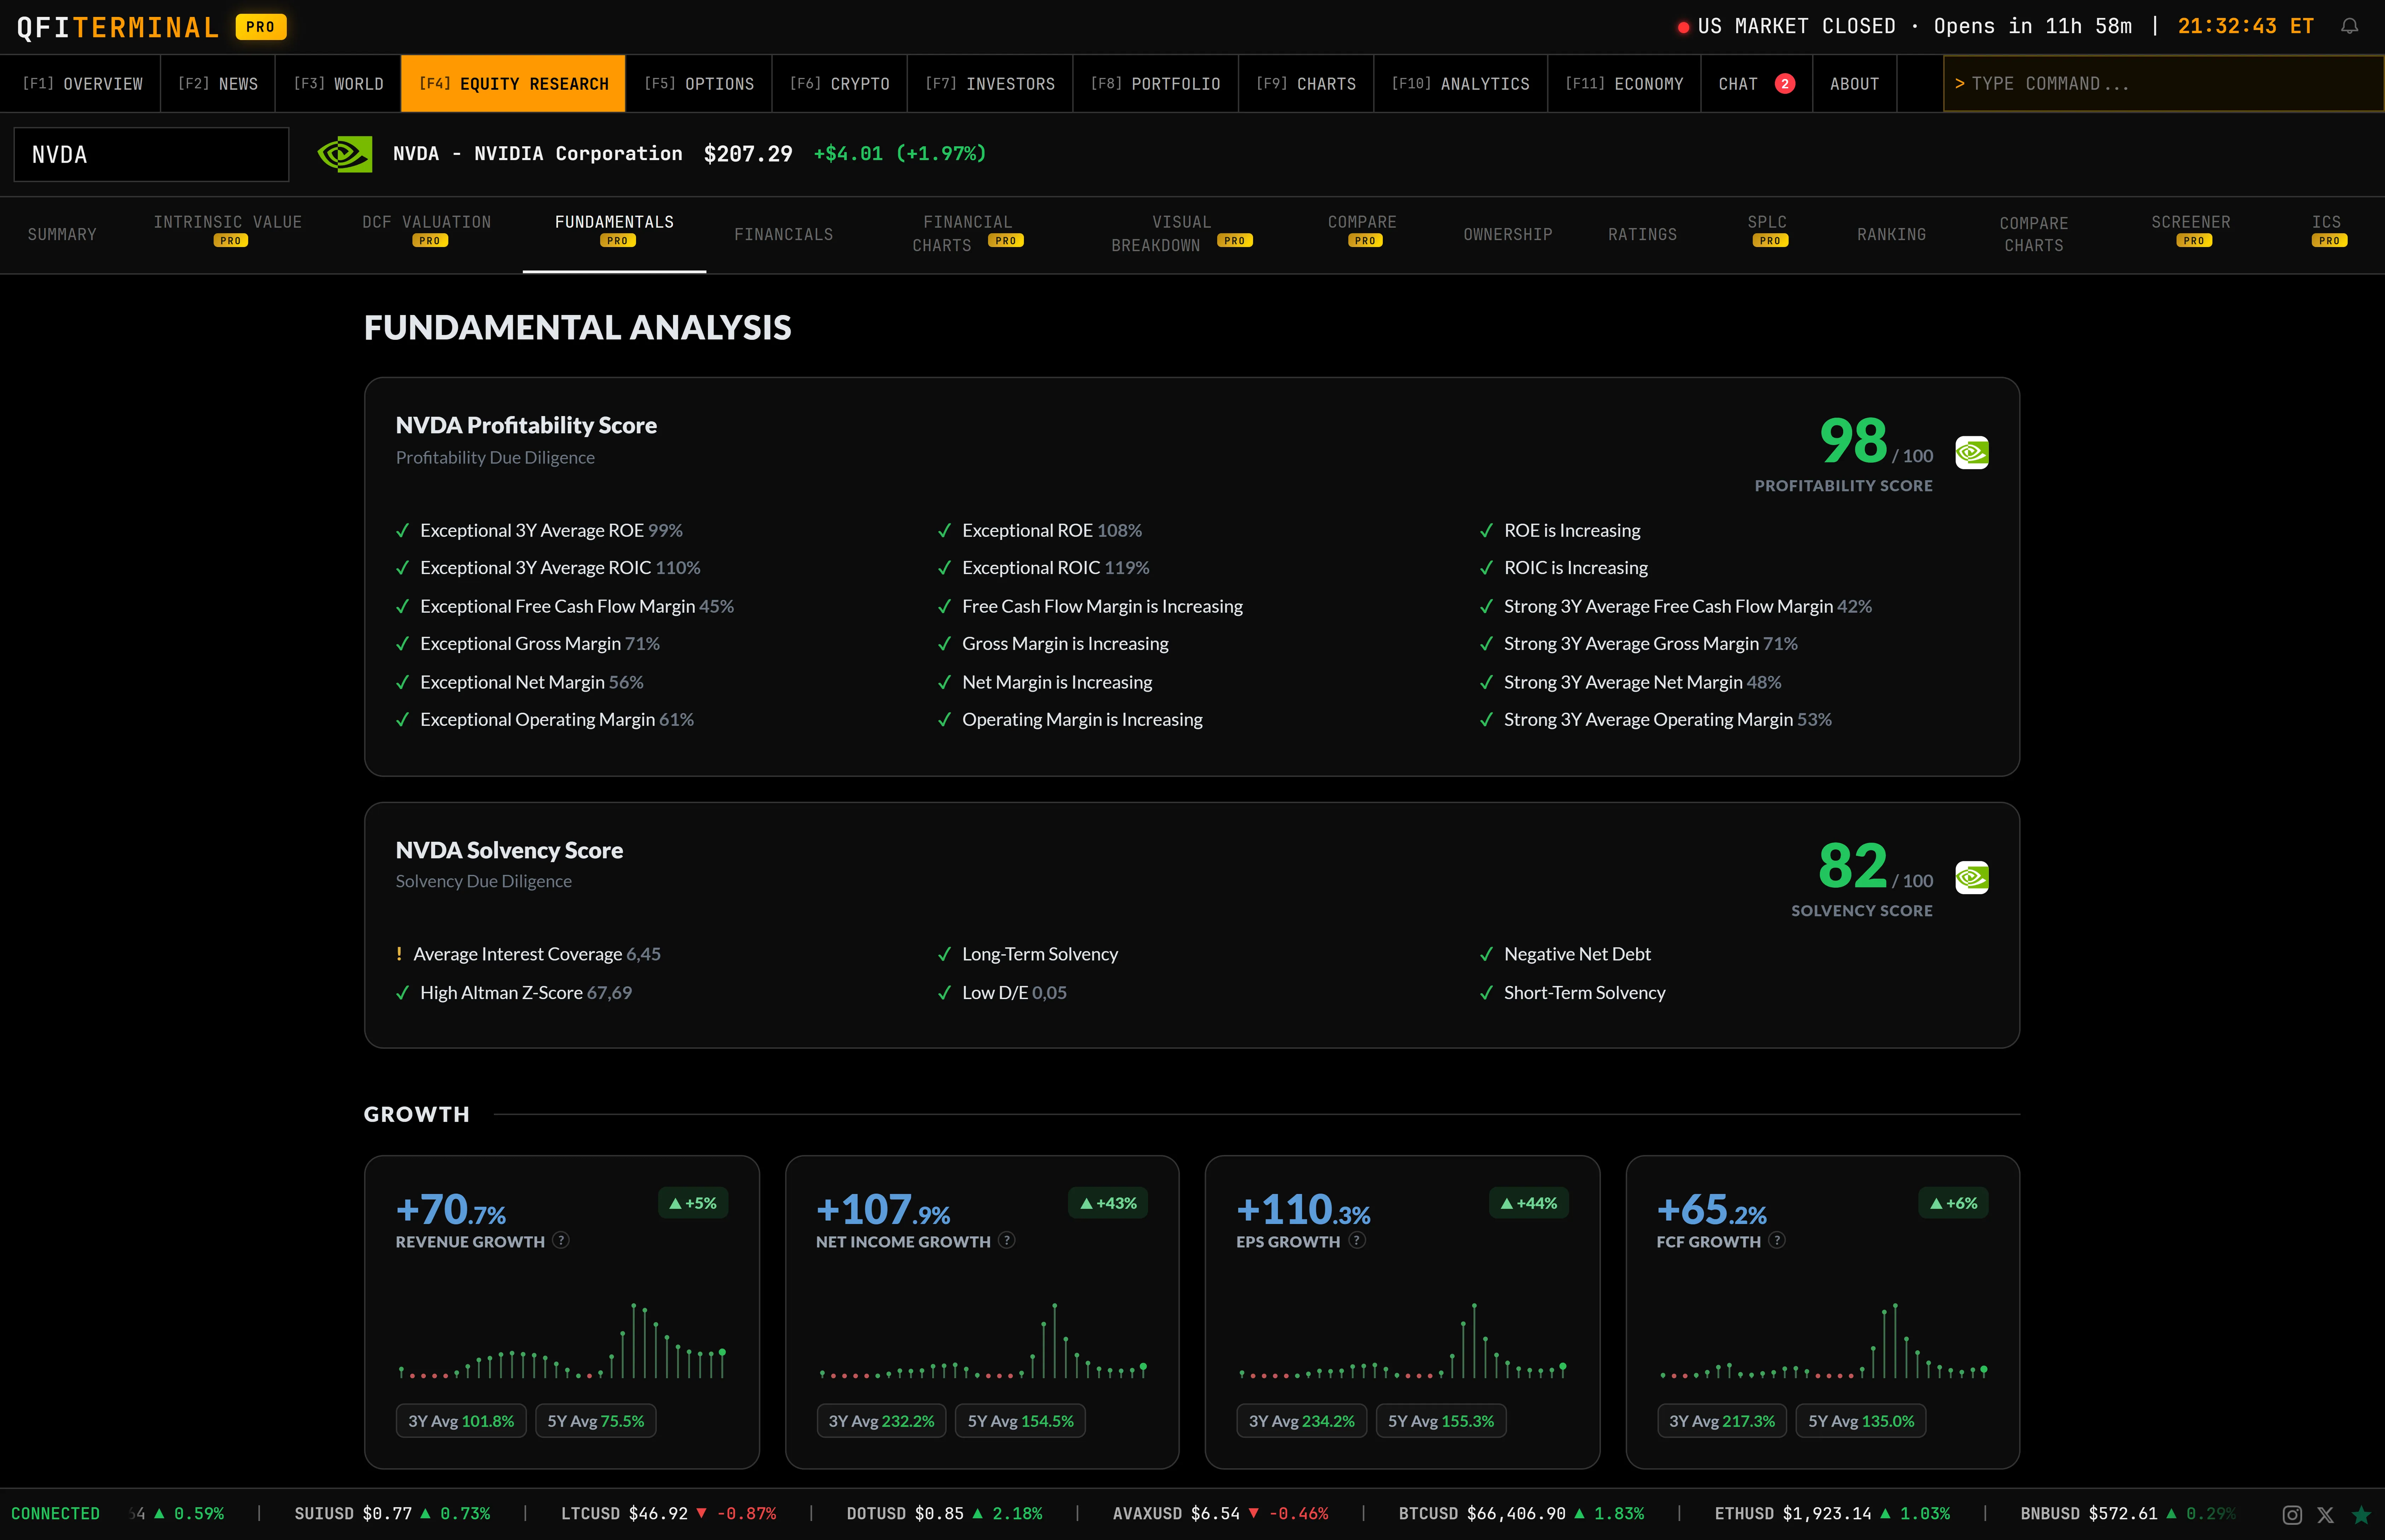2385x1540 pixels.
Task: Click the EPS 5Y Avg 155.3% chip
Action: click(1441, 1421)
